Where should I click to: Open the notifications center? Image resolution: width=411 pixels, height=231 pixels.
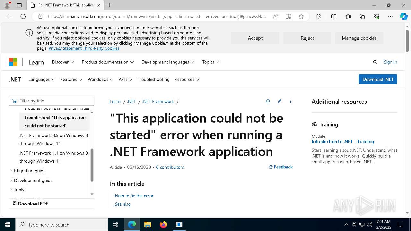pos(400,225)
